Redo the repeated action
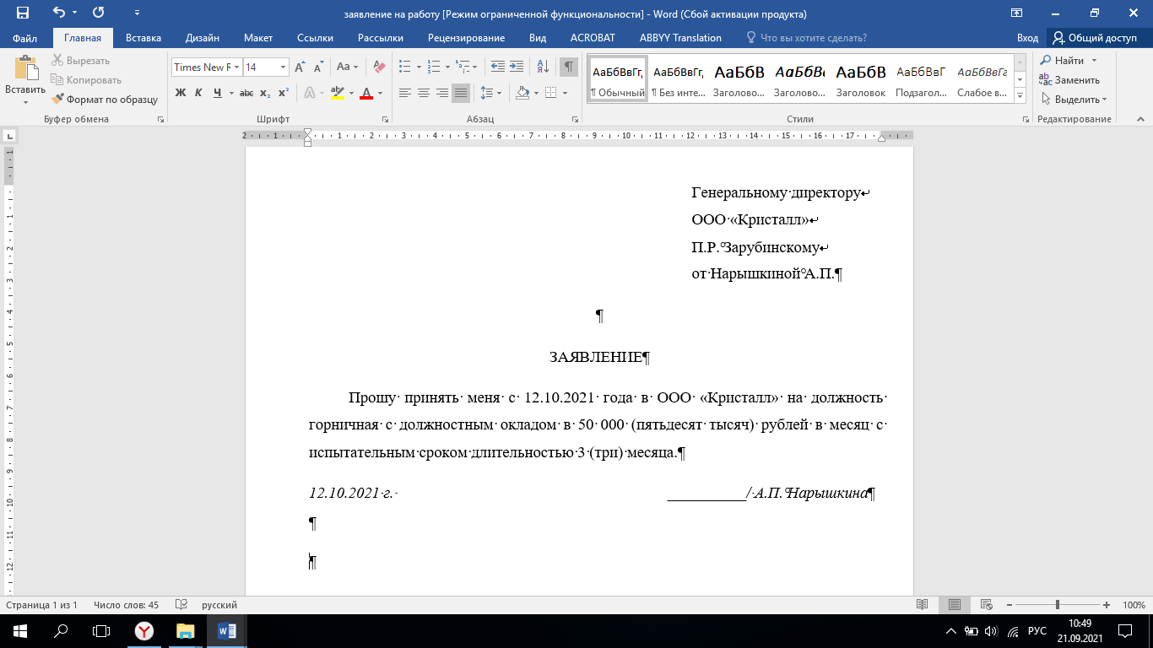Viewport: 1153px width, 648px height. point(98,13)
